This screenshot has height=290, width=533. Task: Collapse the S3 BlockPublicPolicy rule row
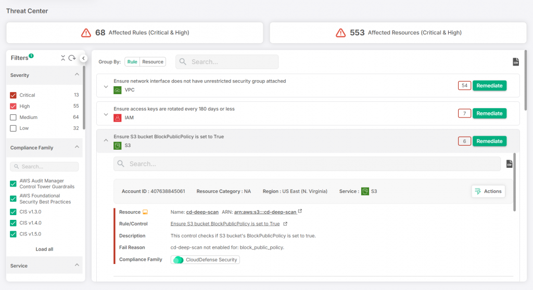pos(106,141)
